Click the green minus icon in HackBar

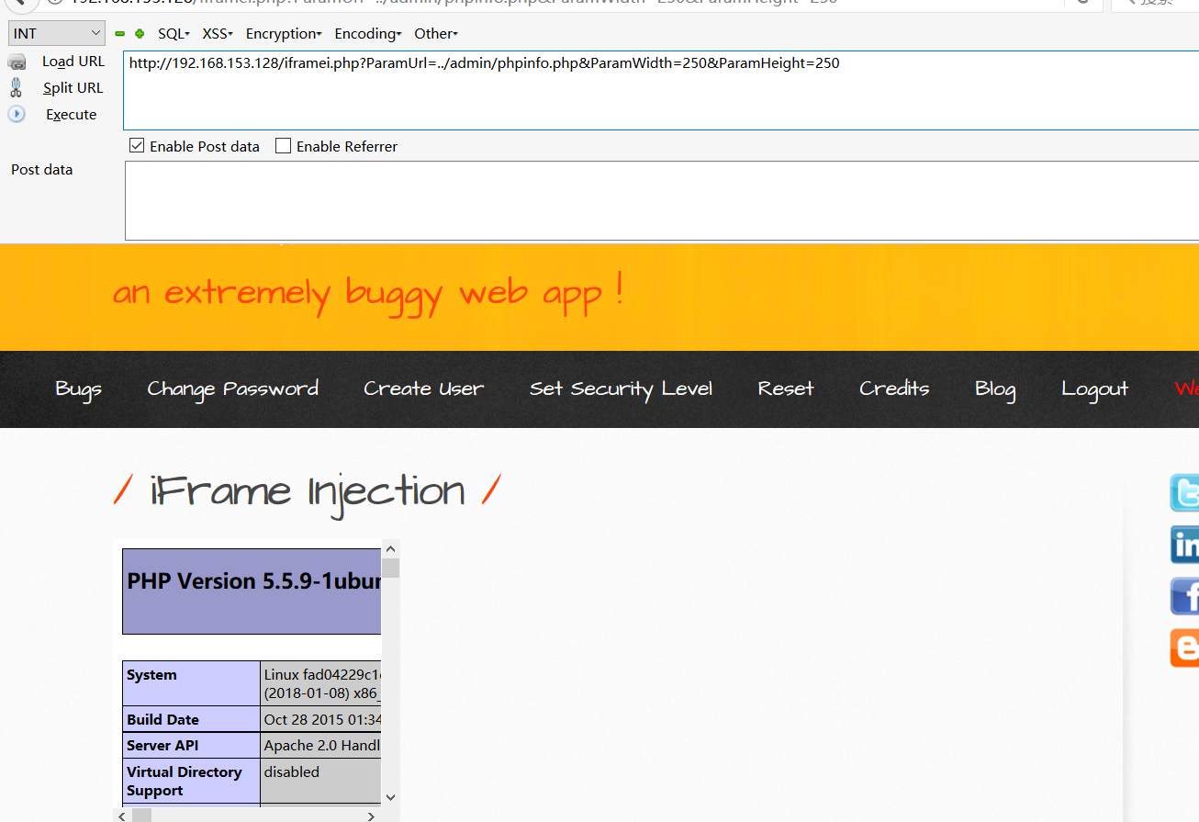(x=120, y=34)
